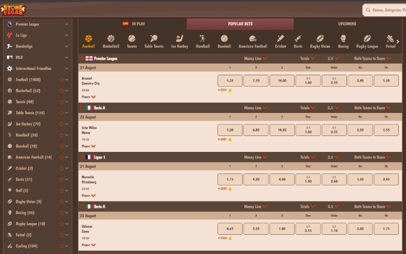Click the Bundesliga sidebar logo icon
Screen dimensions: 406x254
click(10, 46)
